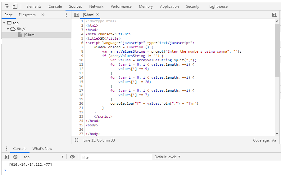Show more navigator tabs chevron

click(43, 15)
